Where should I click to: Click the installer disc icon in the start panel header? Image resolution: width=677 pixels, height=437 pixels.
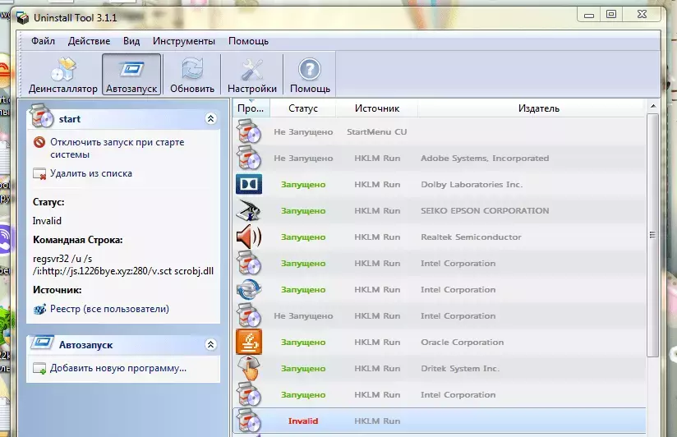click(x=41, y=116)
